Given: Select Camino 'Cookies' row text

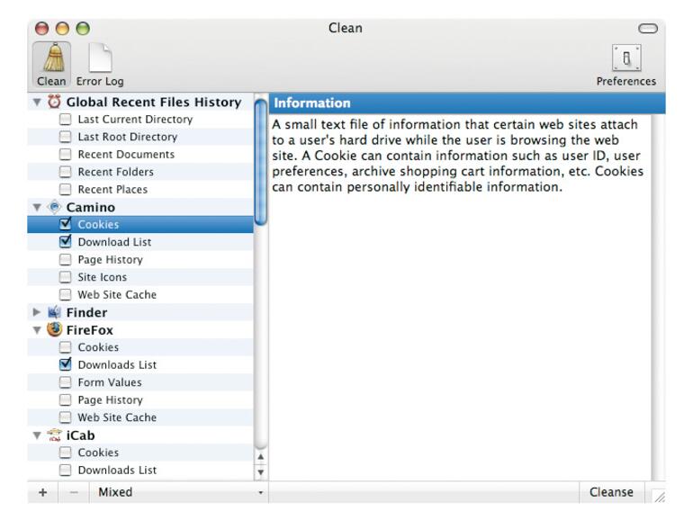Looking at the screenshot, I should click(98, 224).
